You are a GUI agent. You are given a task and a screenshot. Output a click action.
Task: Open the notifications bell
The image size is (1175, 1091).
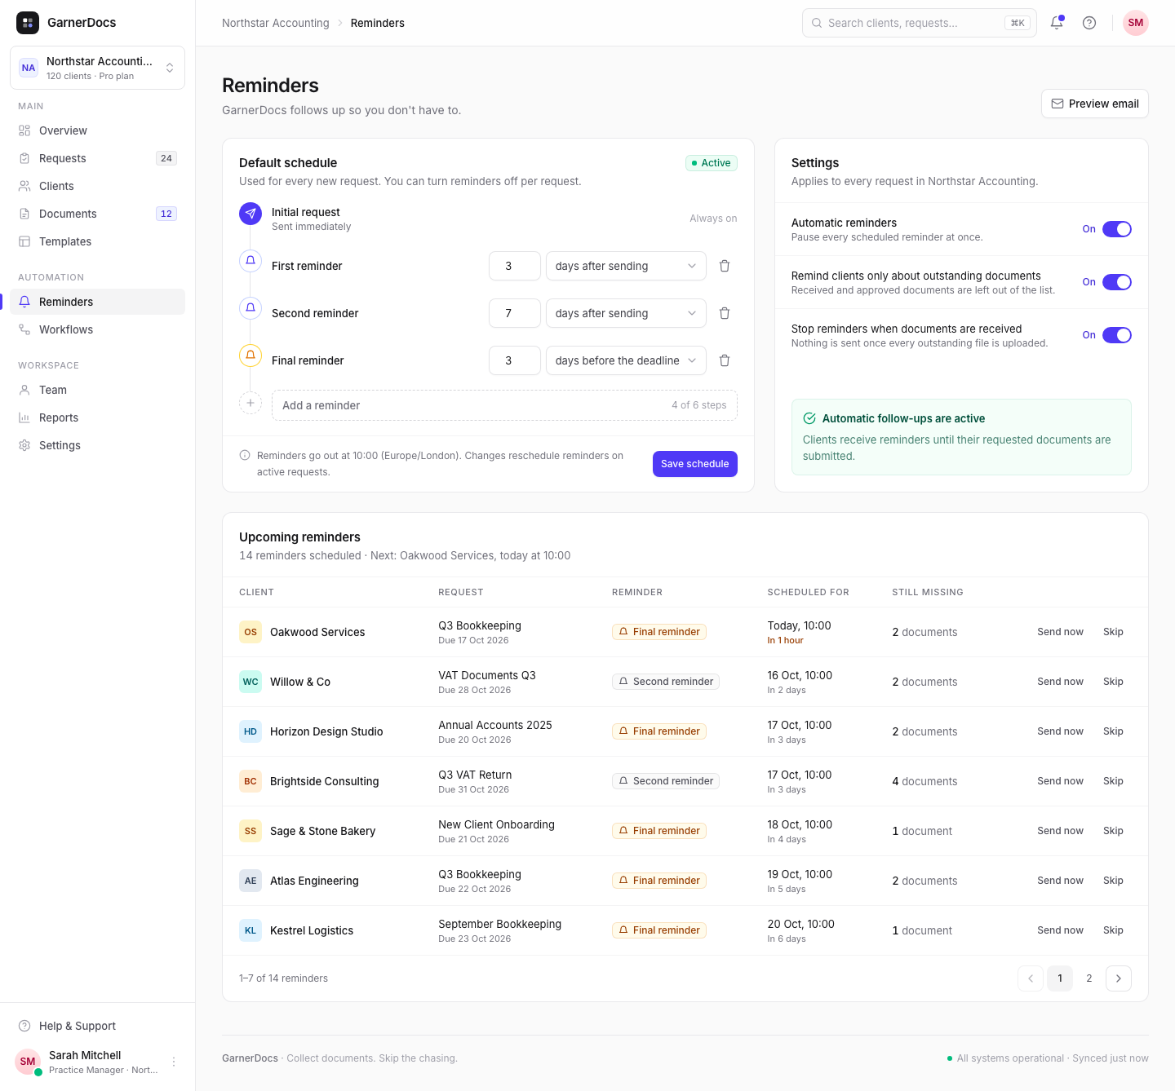point(1057,23)
